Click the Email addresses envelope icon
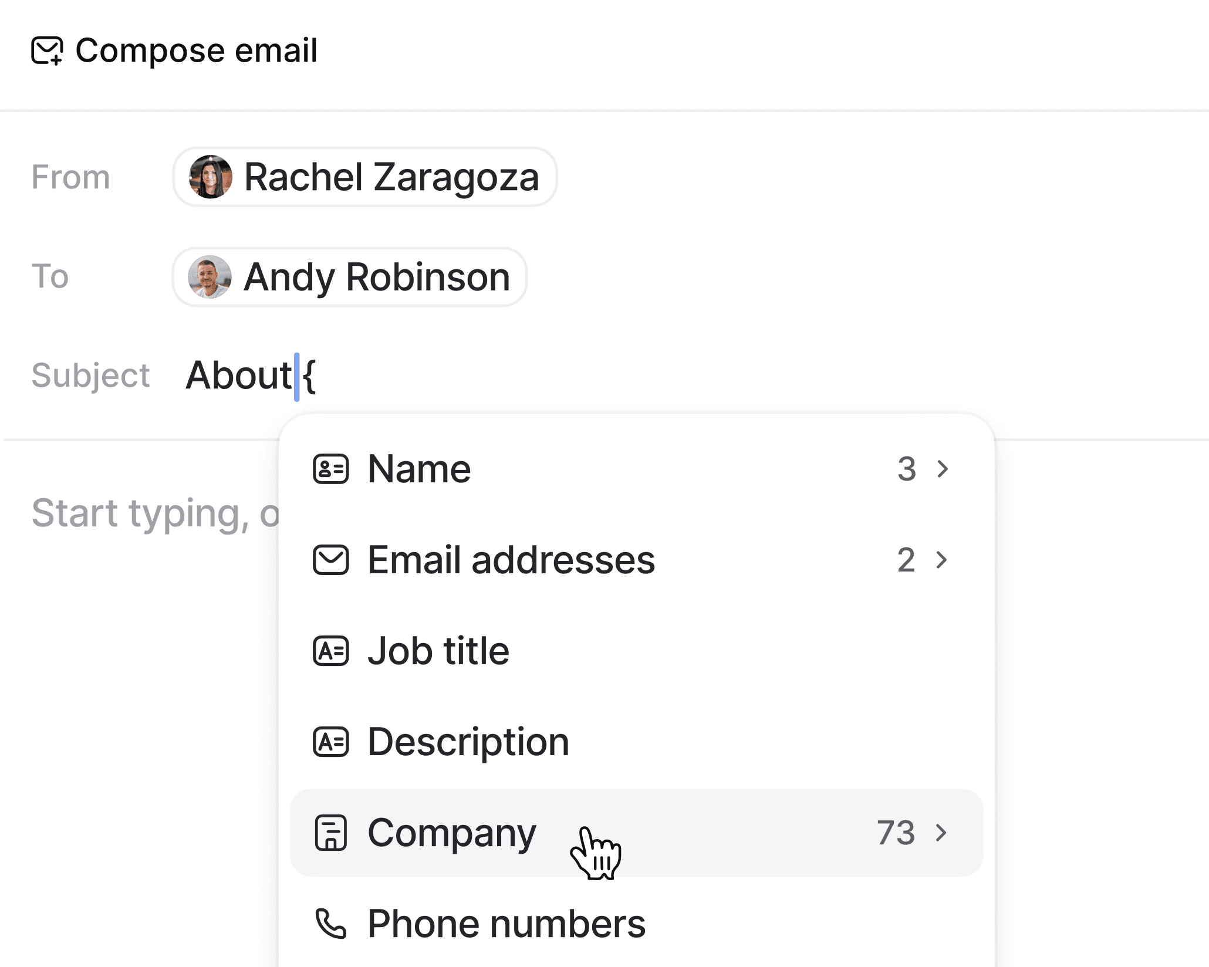The image size is (1209, 967). point(330,560)
